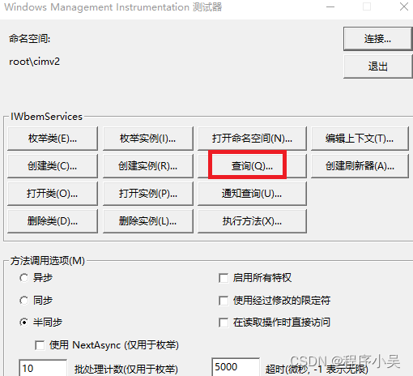The image size is (413, 376).
Task: Toggle 使用经过修改的限定符 checkbox
Action: click(x=224, y=301)
